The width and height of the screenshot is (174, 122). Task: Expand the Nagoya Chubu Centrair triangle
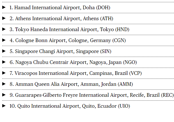click(x=4, y=62)
